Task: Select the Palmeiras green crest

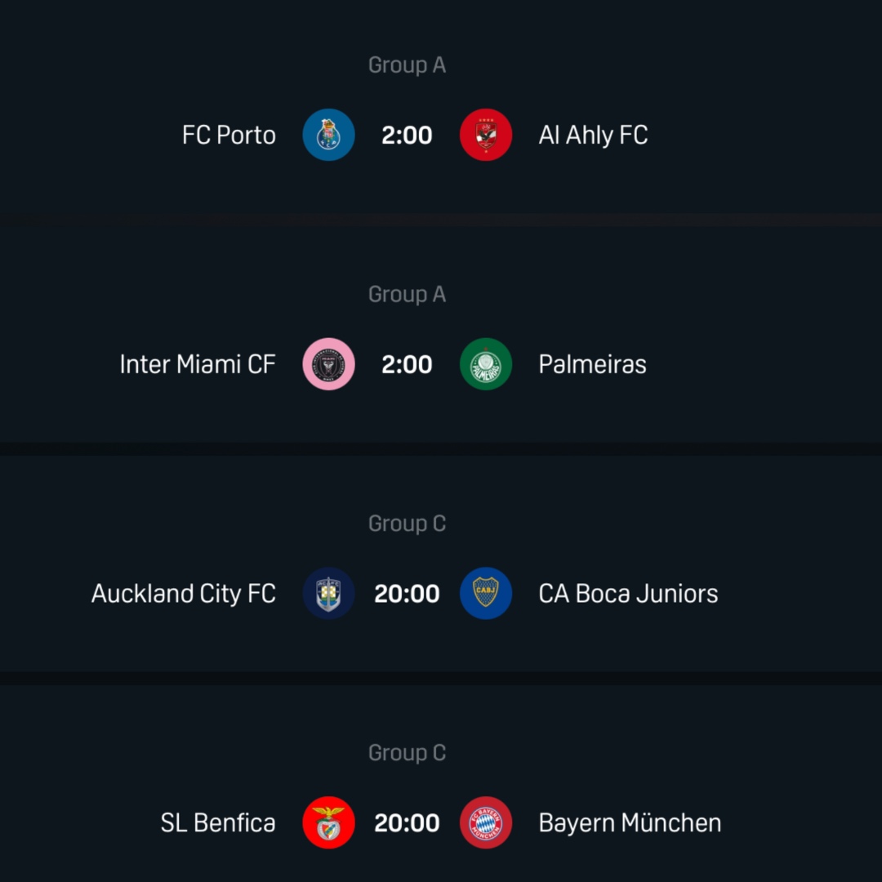Action: tap(486, 364)
